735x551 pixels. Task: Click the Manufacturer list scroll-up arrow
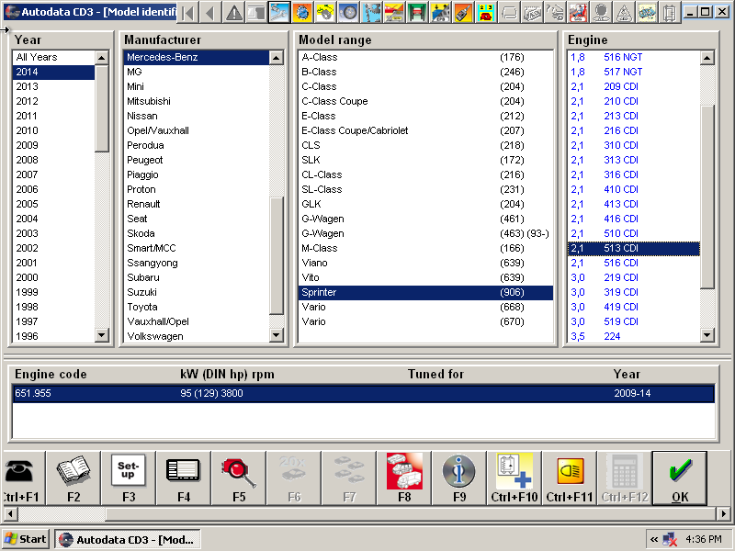click(x=277, y=58)
